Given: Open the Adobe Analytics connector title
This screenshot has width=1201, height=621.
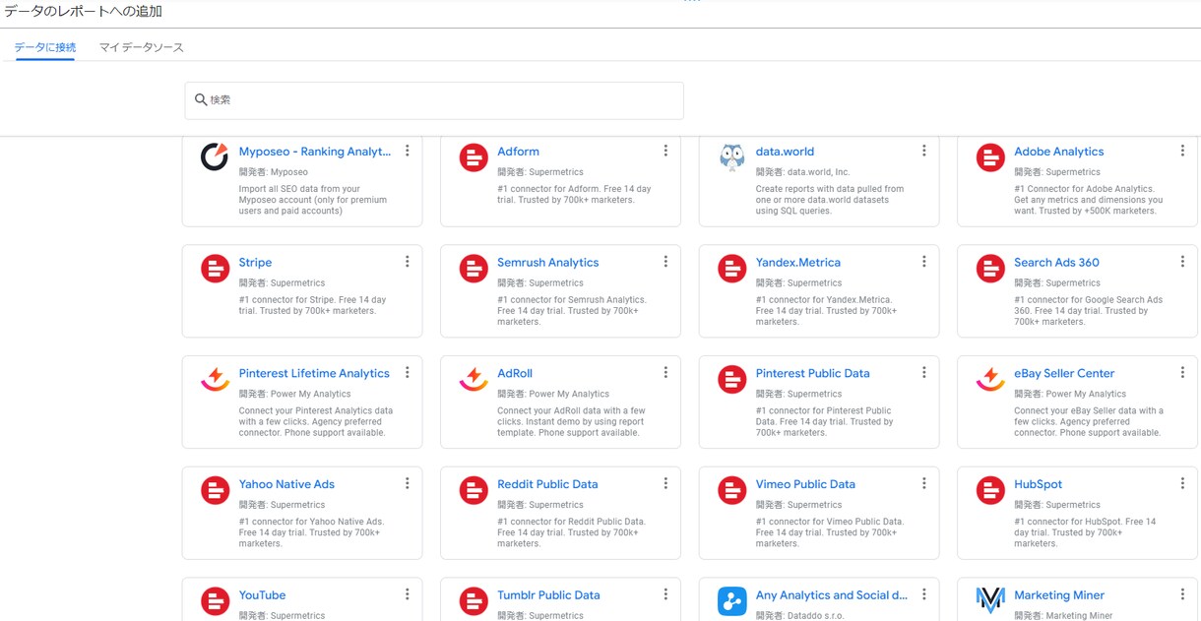Looking at the screenshot, I should [1059, 152].
